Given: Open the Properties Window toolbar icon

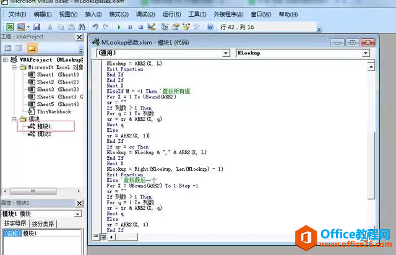Looking at the screenshot, I should 176,27.
